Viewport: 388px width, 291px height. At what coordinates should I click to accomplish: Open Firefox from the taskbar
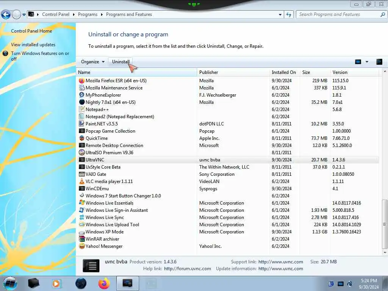[104, 283]
